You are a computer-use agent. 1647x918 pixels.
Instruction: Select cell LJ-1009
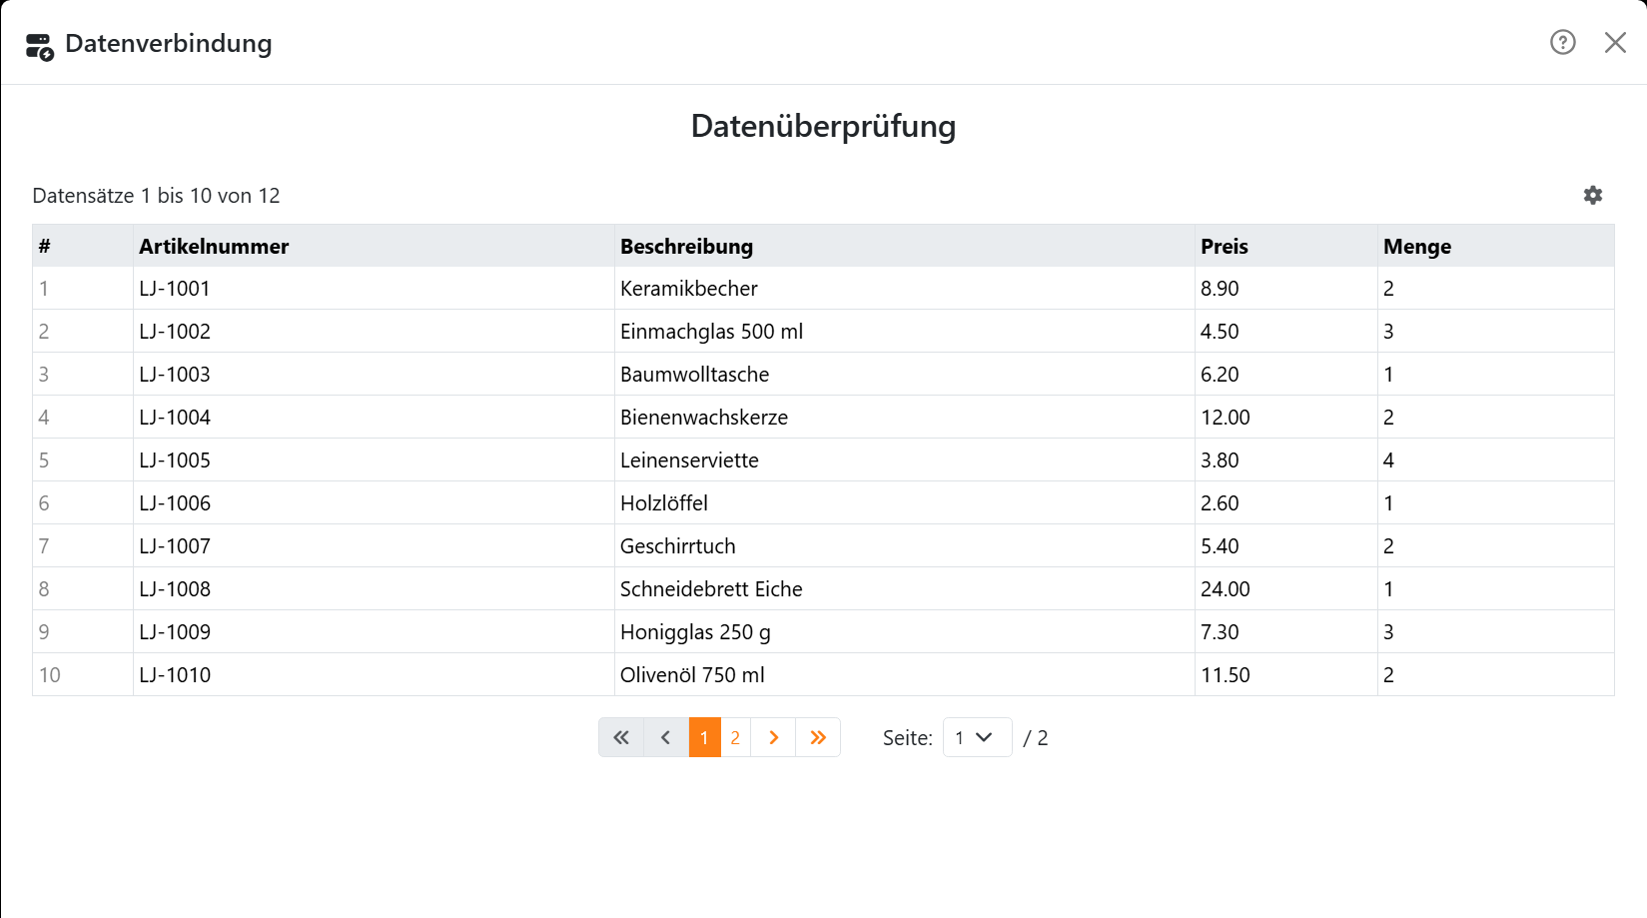(374, 632)
